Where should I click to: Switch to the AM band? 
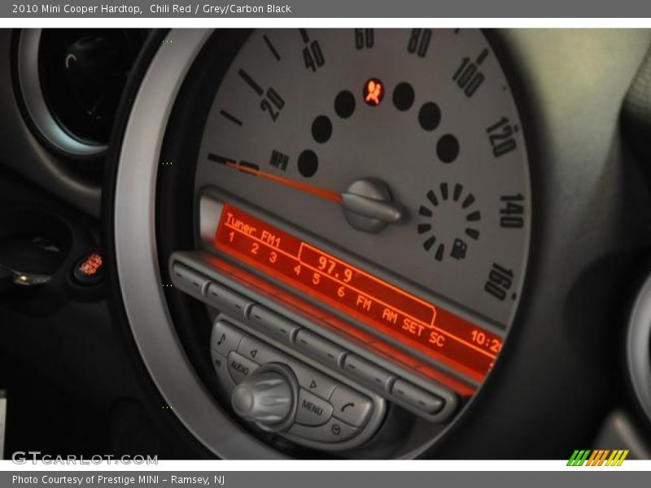[391, 314]
